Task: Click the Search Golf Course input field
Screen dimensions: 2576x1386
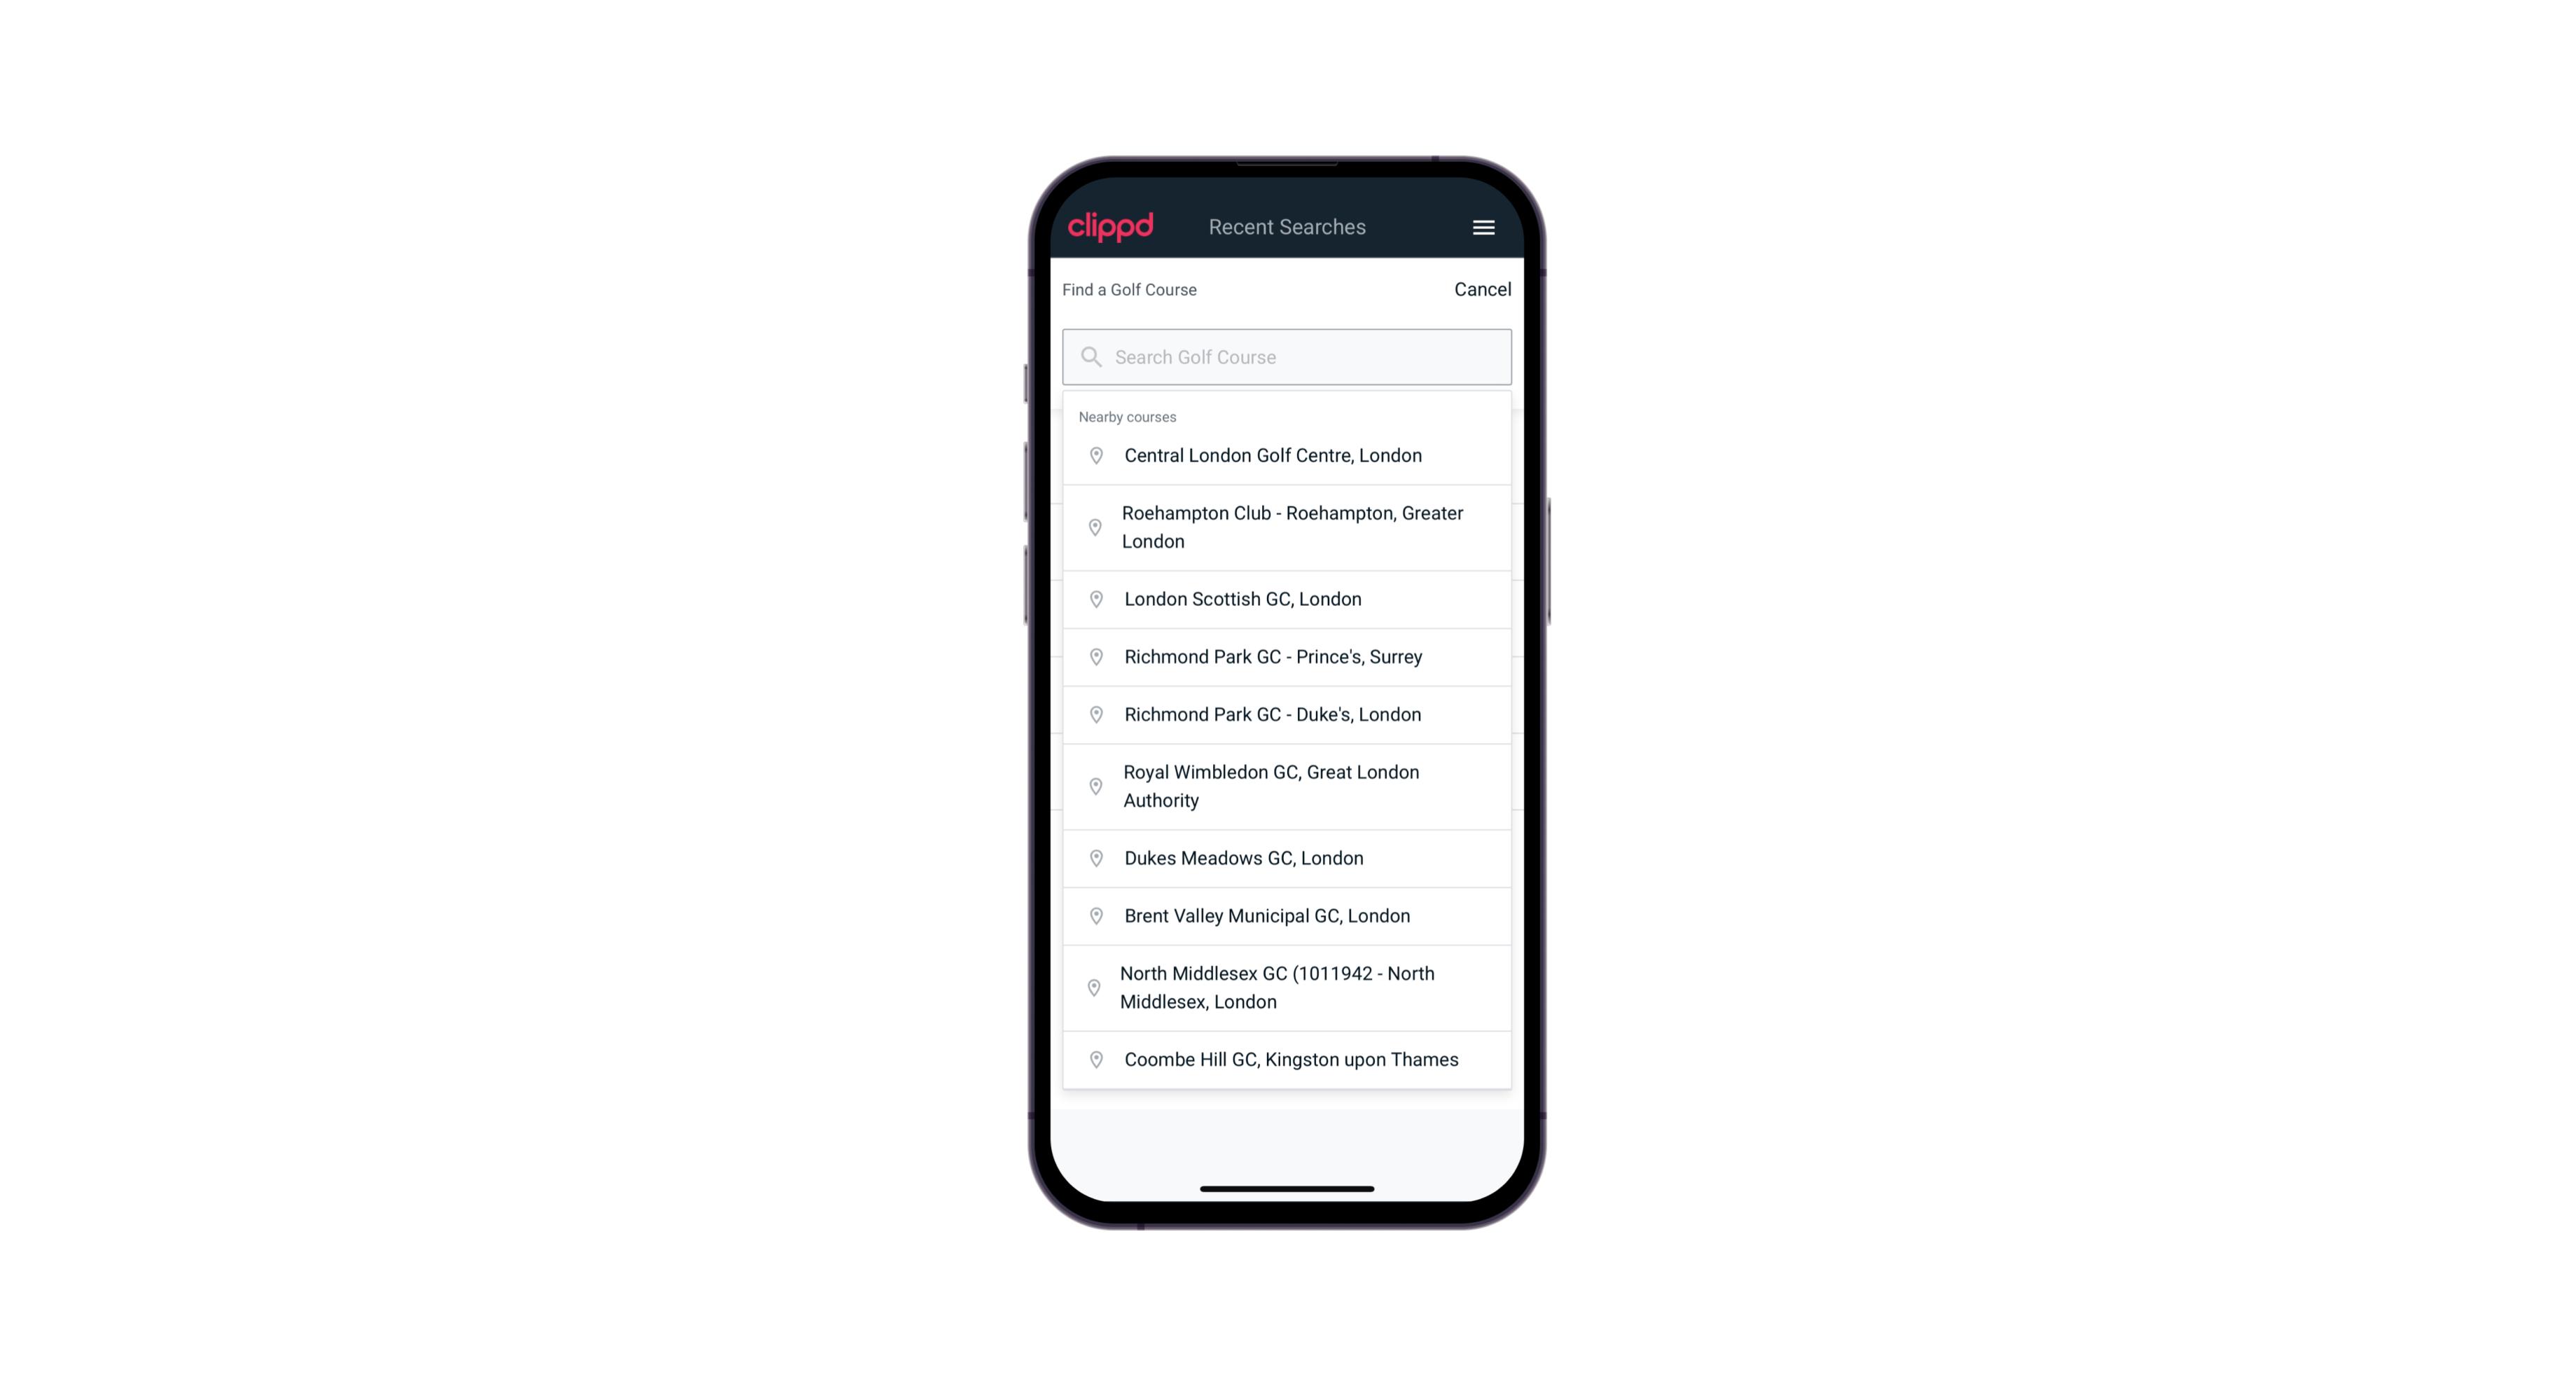Action: 1287,356
